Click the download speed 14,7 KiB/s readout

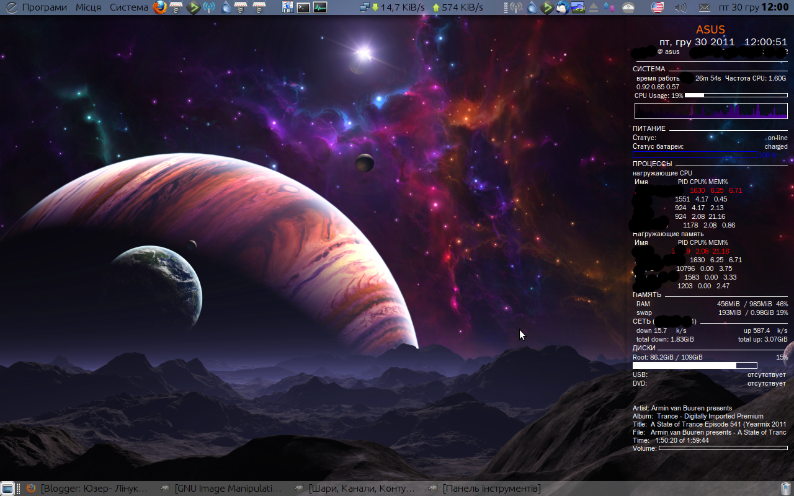tap(398, 7)
